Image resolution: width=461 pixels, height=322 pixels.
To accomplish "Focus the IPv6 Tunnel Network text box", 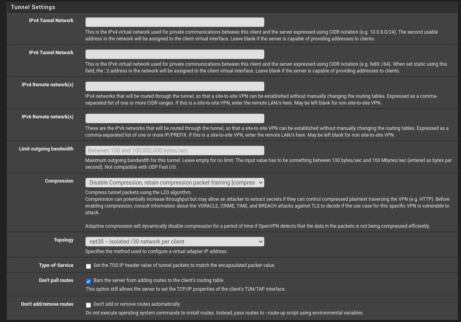I will pos(175,54).
